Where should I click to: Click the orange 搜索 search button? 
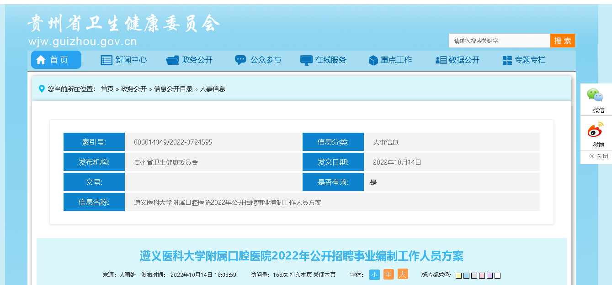tap(562, 41)
